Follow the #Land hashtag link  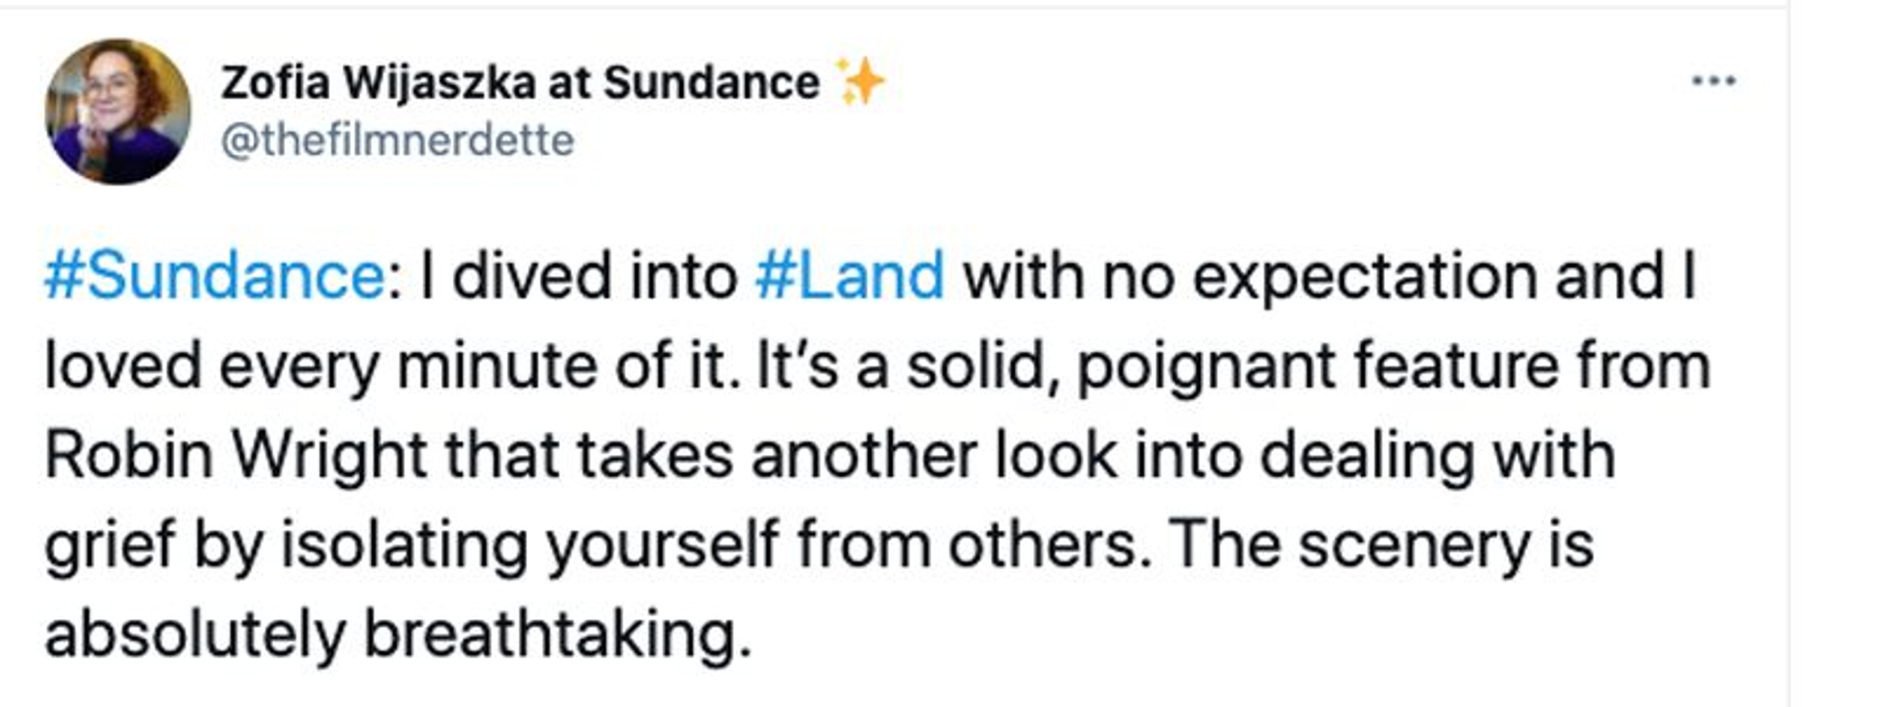[x=850, y=277]
